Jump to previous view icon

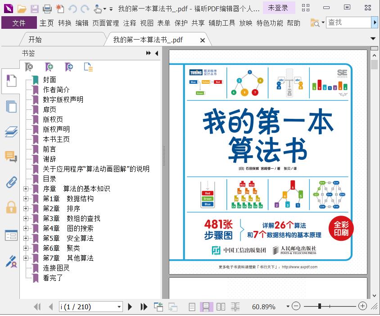(x=158, y=307)
